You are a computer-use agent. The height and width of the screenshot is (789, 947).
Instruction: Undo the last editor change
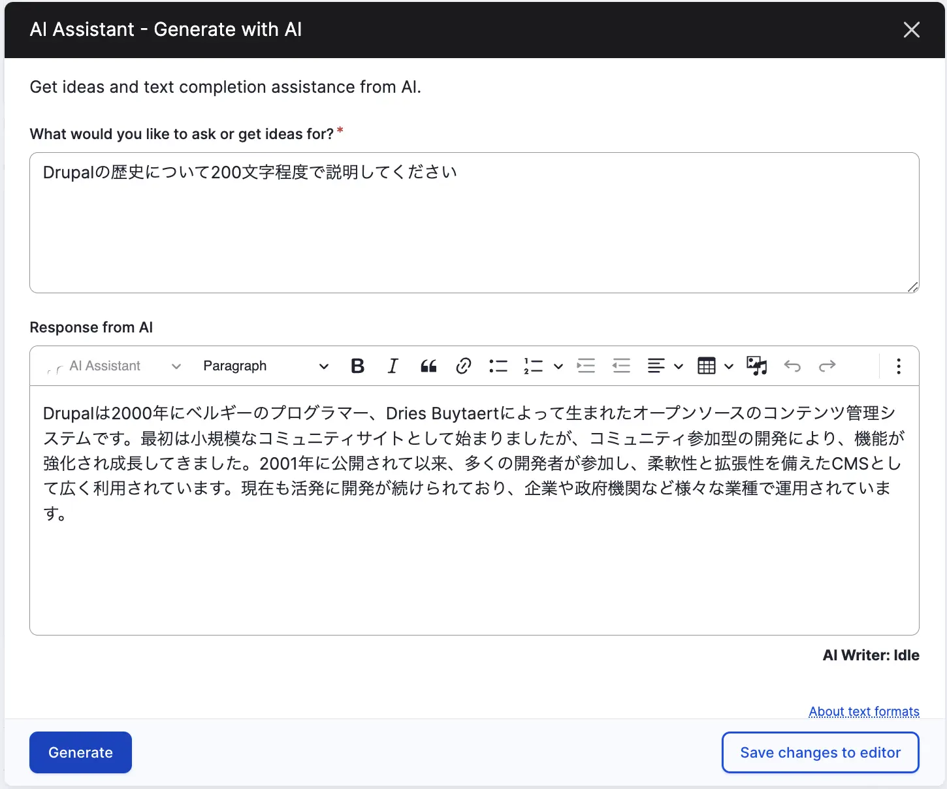point(792,366)
